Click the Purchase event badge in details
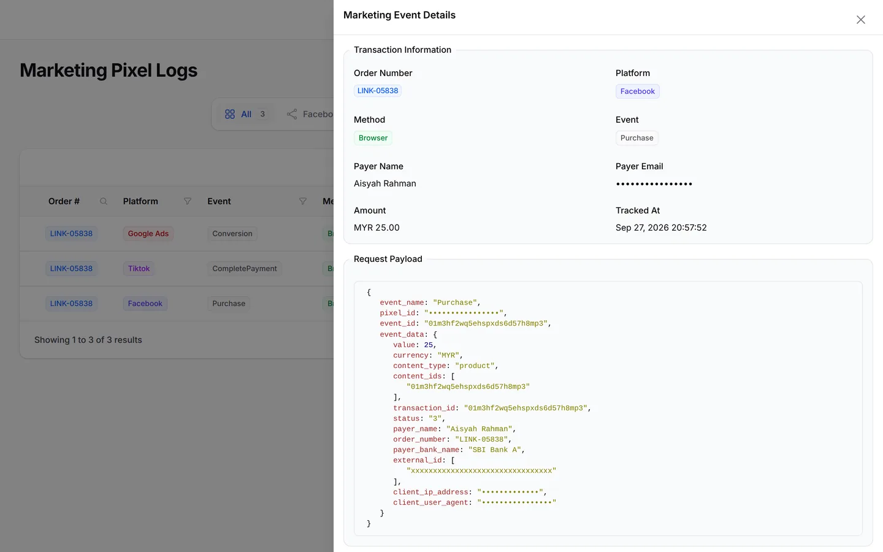 637,138
